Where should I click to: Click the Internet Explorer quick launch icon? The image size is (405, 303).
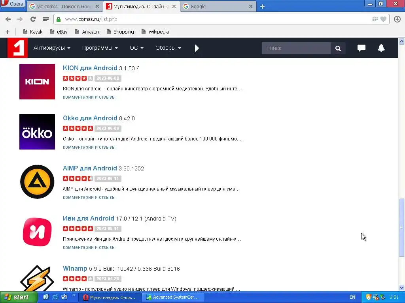55,297
